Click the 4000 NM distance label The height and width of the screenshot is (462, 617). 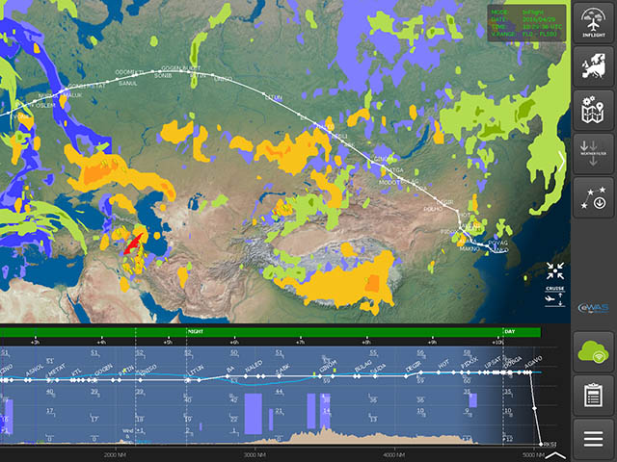click(x=394, y=455)
